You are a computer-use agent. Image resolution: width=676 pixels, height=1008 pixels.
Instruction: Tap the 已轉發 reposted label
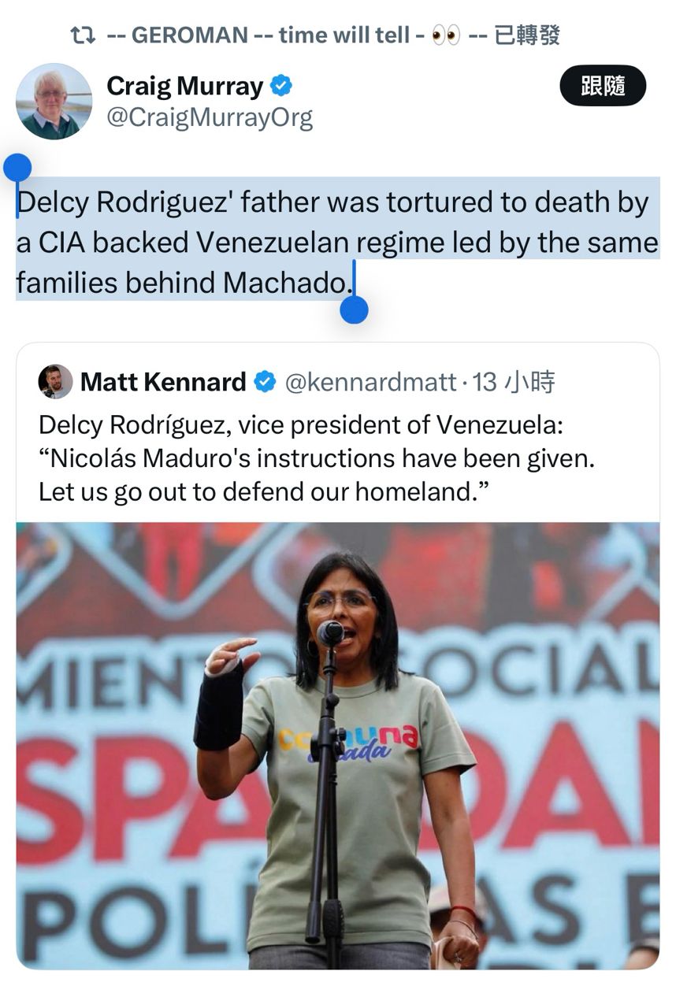point(527,35)
